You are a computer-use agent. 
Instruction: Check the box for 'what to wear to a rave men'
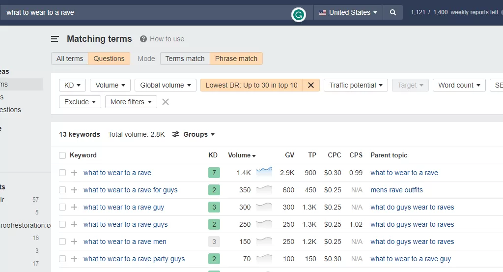tap(62, 242)
